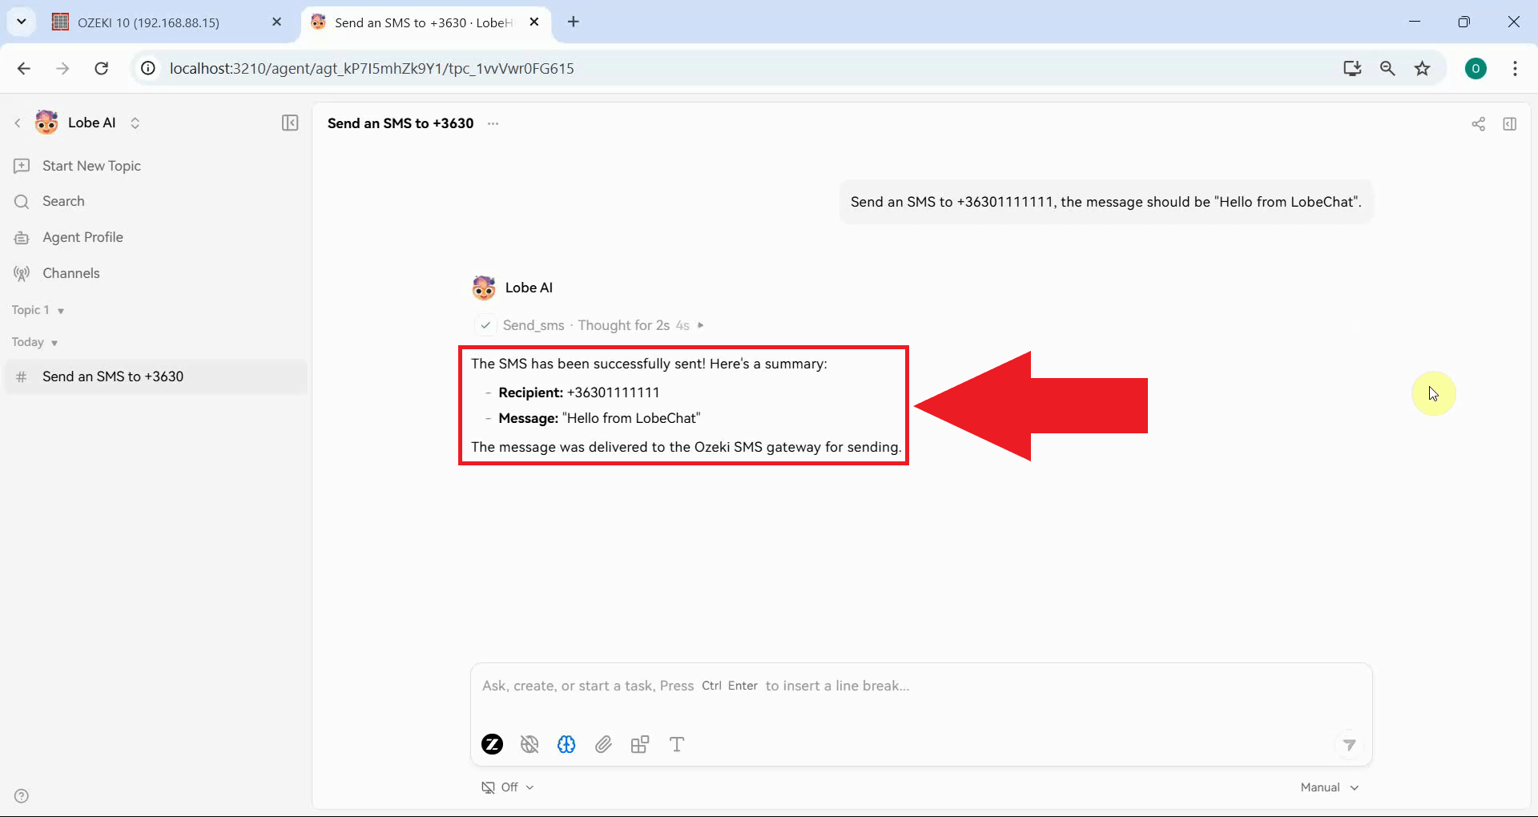This screenshot has width=1538, height=817.
Task: Open the browser three-dot menu
Action: (x=1515, y=68)
